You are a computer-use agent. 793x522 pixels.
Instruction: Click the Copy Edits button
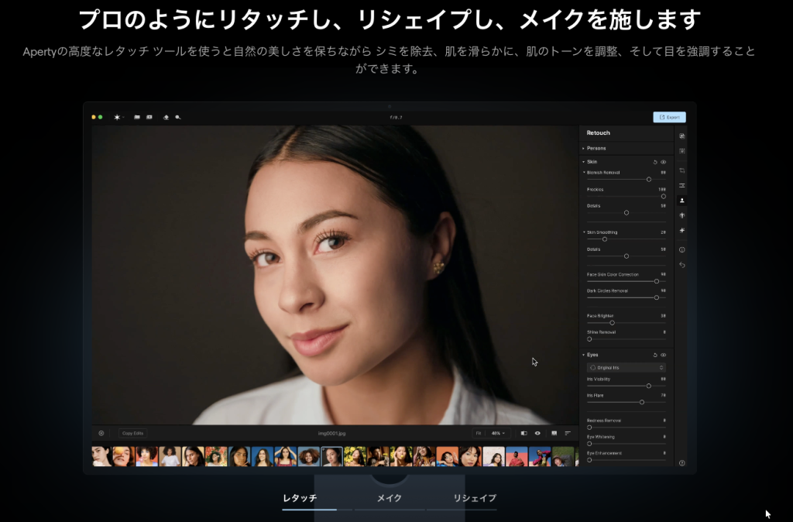[x=132, y=433]
